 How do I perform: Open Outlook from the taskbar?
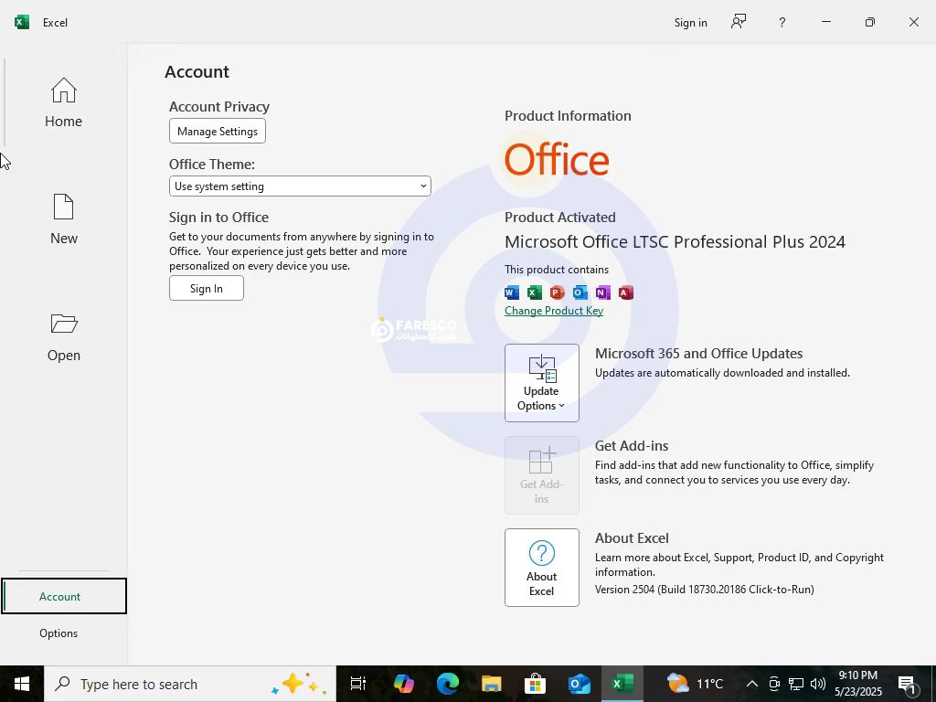tap(579, 684)
